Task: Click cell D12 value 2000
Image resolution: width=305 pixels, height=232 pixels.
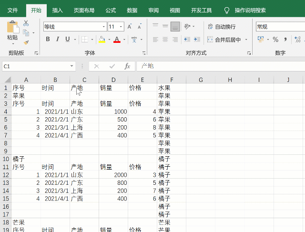Action: click(x=113, y=175)
